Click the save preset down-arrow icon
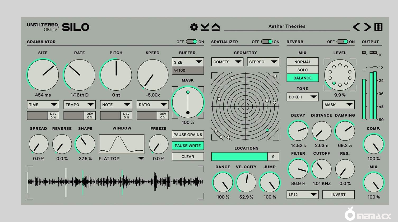398x222 pixels. tap(205, 27)
